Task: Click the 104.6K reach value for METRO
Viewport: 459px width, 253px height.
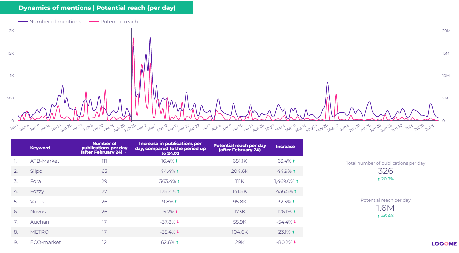Action: click(240, 232)
